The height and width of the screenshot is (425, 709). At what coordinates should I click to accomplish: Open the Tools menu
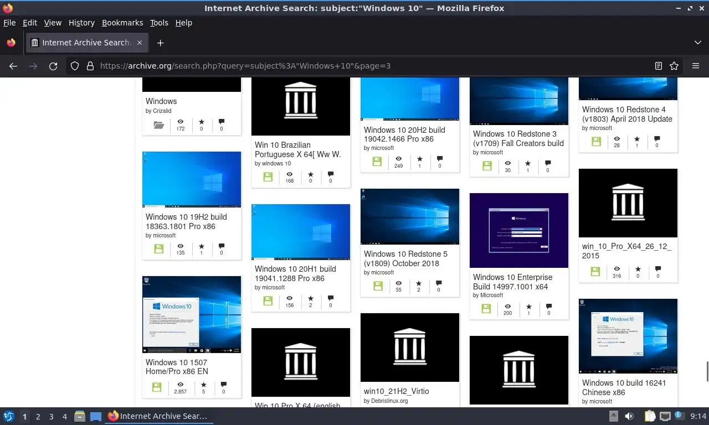click(159, 23)
